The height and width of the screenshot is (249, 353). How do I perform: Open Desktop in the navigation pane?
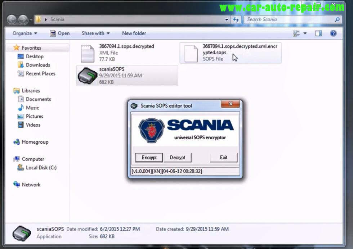click(35, 56)
